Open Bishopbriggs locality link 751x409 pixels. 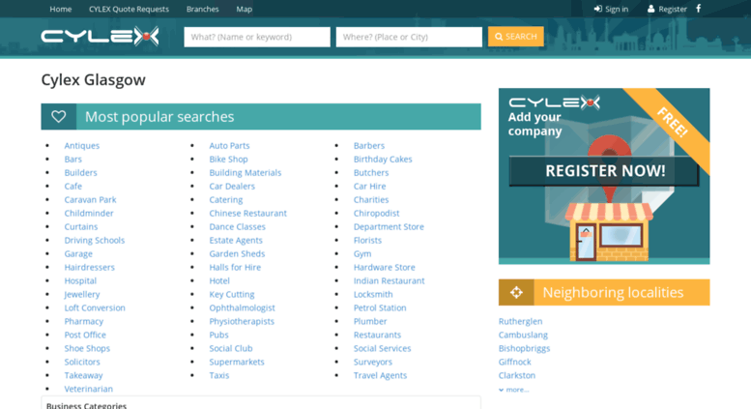[x=524, y=348]
